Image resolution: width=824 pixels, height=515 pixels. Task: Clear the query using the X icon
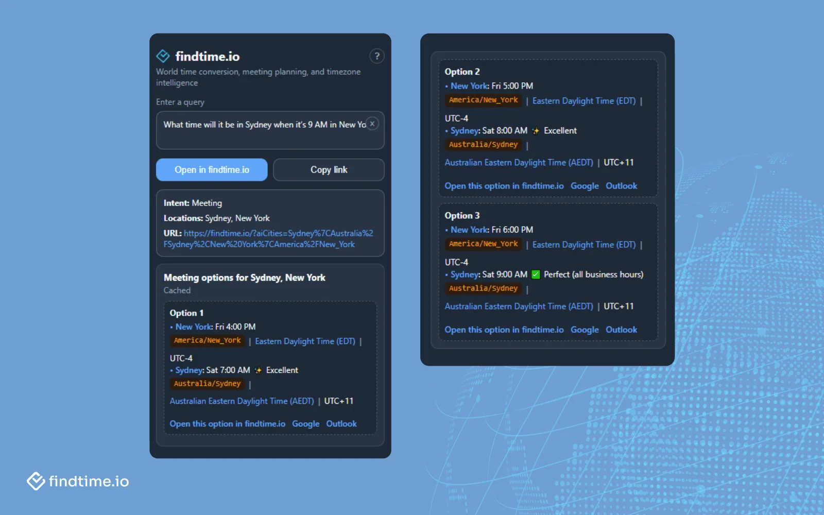[x=372, y=124]
